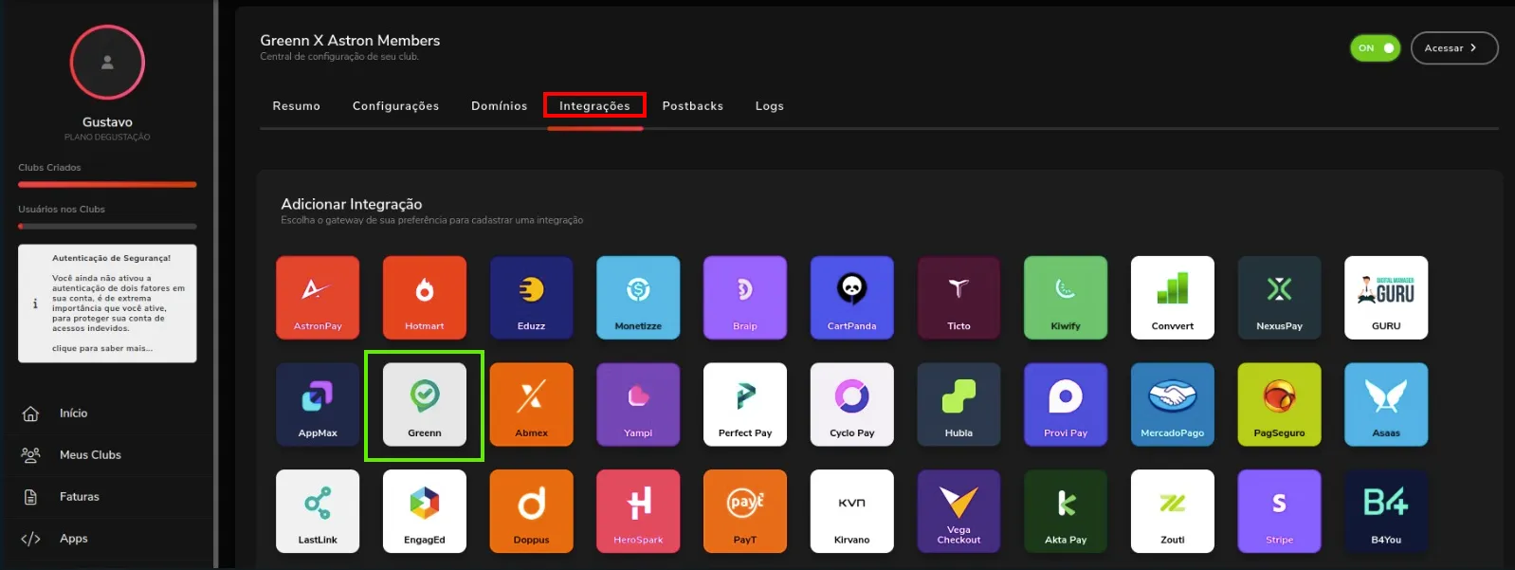Open the Kiwify gateway tile

(1066, 298)
